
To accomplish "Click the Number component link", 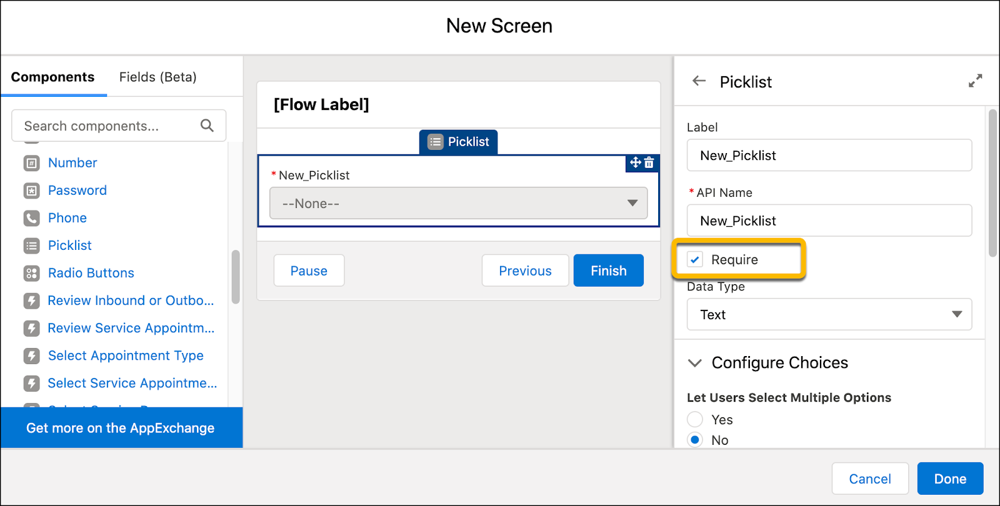I will (x=72, y=163).
